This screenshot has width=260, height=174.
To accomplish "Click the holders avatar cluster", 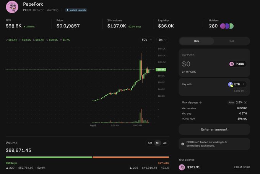I will pyautogui.click(x=227, y=26).
